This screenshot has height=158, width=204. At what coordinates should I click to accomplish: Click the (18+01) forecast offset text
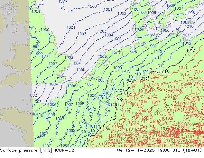[192, 150]
